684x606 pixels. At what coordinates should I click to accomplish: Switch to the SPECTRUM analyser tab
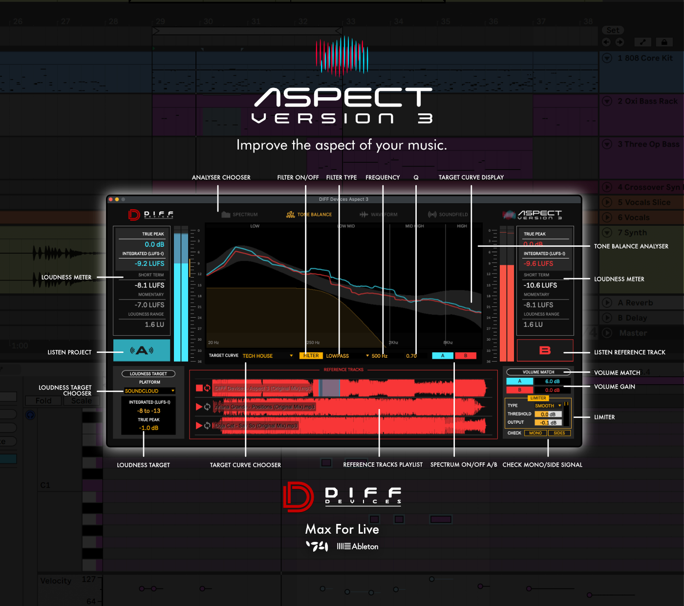tap(239, 215)
